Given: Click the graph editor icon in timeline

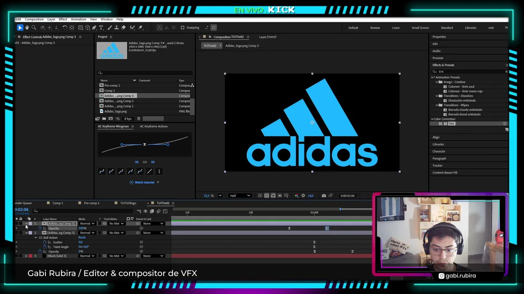Looking at the screenshot, I should tap(165, 211).
